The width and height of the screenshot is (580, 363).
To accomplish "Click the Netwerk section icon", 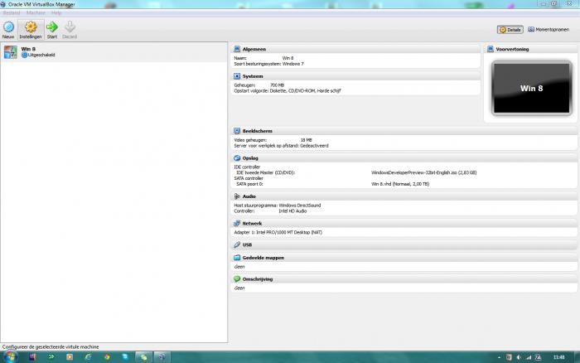I will click(x=237, y=223).
